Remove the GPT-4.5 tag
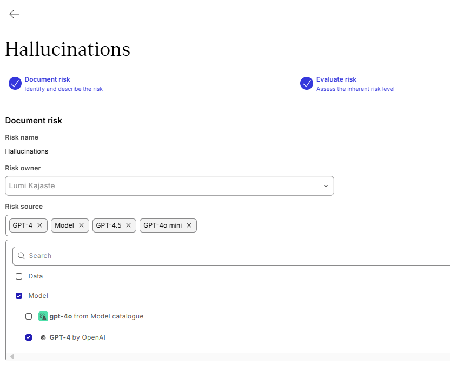450x365 pixels. pos(129,225)
